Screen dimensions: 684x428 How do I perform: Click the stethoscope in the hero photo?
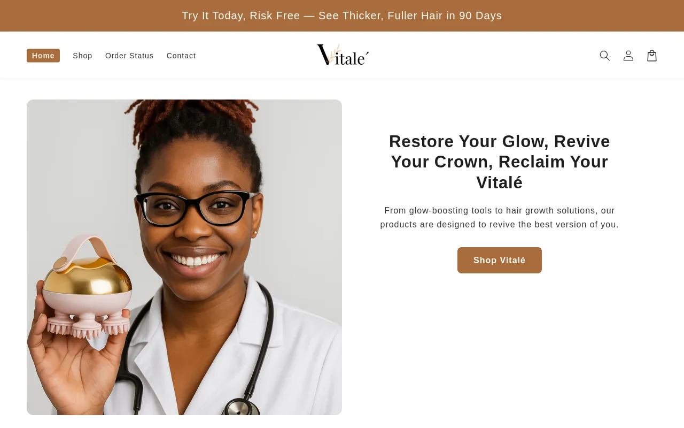(x=214, y=374)
